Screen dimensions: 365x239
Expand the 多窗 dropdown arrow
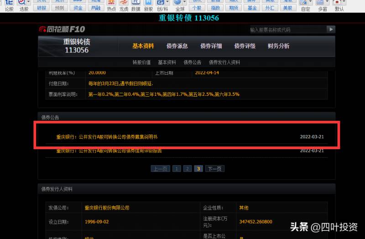pos(327,2)
